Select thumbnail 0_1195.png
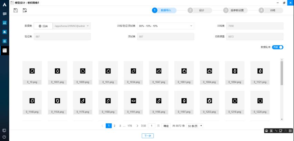The image size is (294, 141). coord(159,103)
